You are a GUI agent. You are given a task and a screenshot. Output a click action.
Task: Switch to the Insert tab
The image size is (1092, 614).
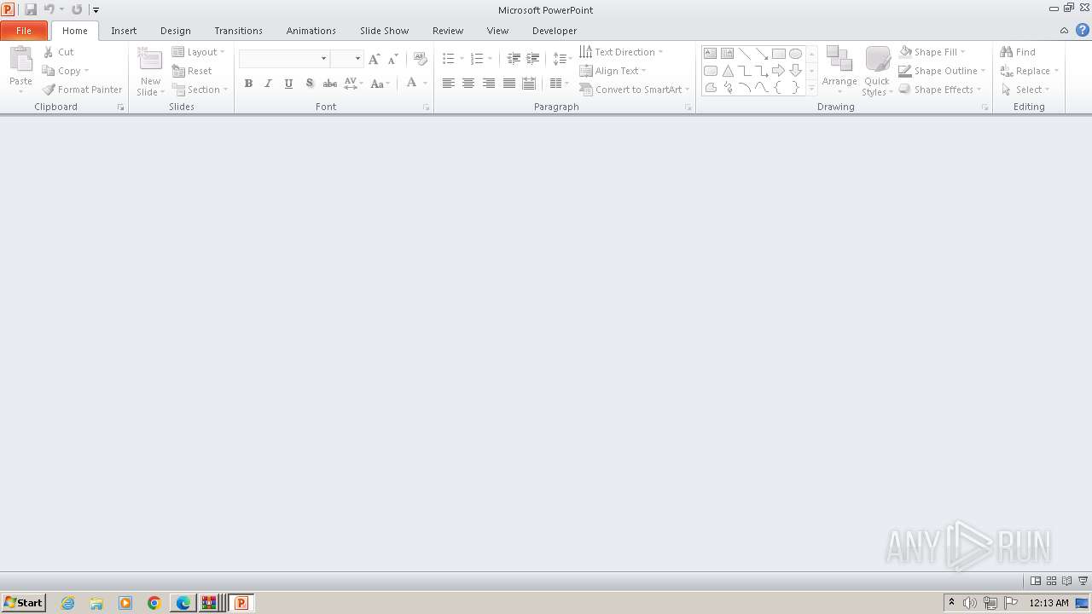coord(124,31)
